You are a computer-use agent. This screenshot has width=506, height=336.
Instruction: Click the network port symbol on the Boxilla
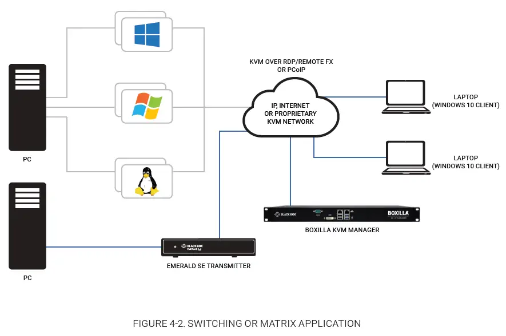pos(352,210)
